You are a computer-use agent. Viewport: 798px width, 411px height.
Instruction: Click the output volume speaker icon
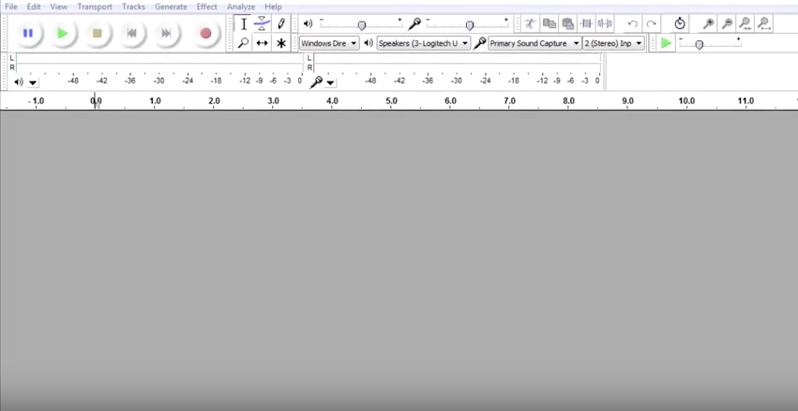308,23
